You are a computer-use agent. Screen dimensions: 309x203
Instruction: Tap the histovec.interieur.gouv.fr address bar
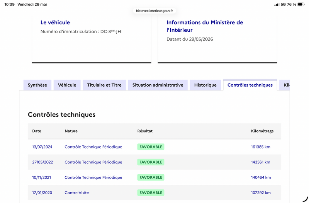154,11
